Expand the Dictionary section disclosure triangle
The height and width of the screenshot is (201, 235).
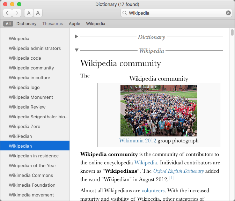point(76,36)
